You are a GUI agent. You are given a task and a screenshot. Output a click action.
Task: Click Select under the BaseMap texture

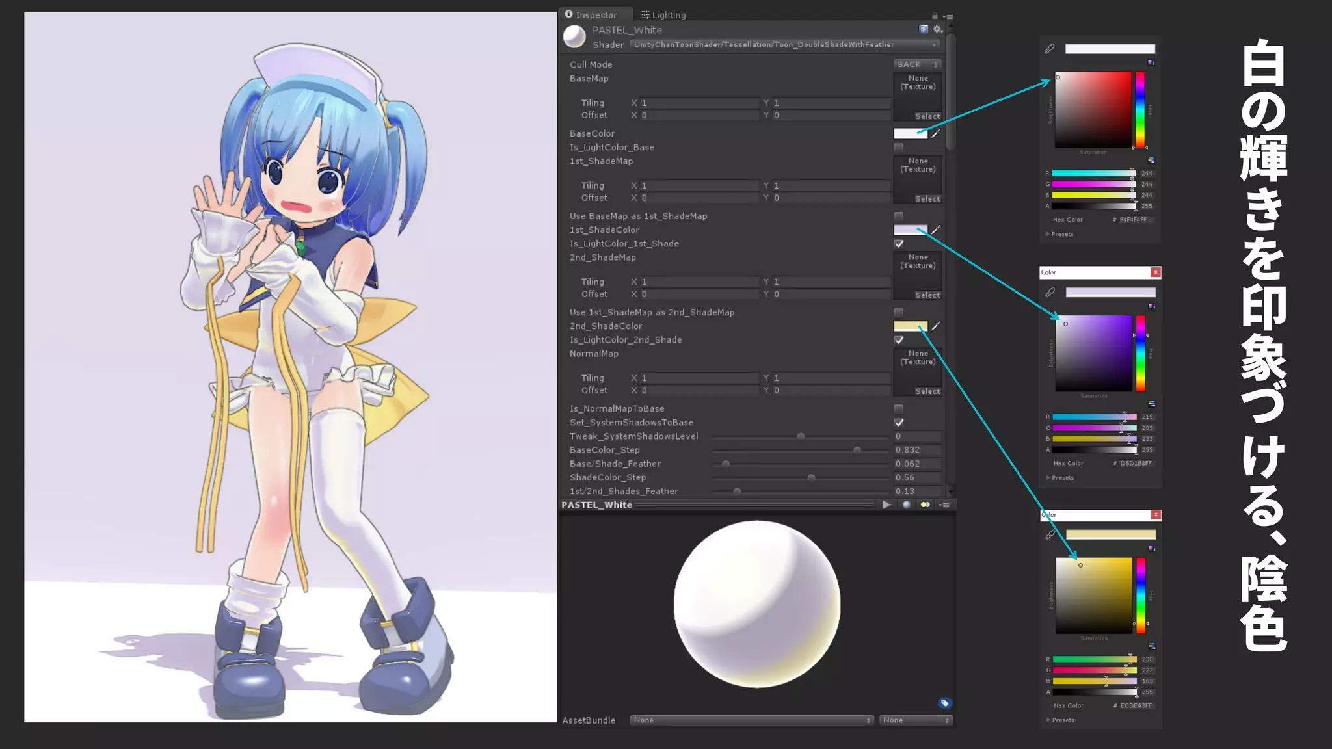pos(927,116)
